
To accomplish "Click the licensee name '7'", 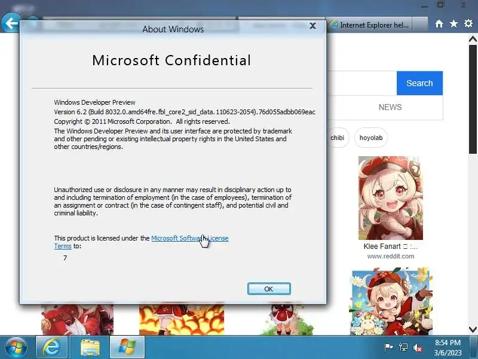I will click(x=65, y=258).
